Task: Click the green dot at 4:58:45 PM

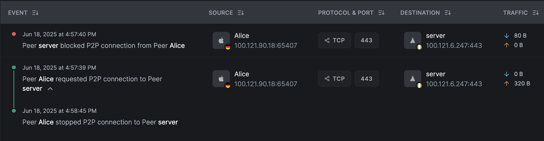Action: point(14,111)
